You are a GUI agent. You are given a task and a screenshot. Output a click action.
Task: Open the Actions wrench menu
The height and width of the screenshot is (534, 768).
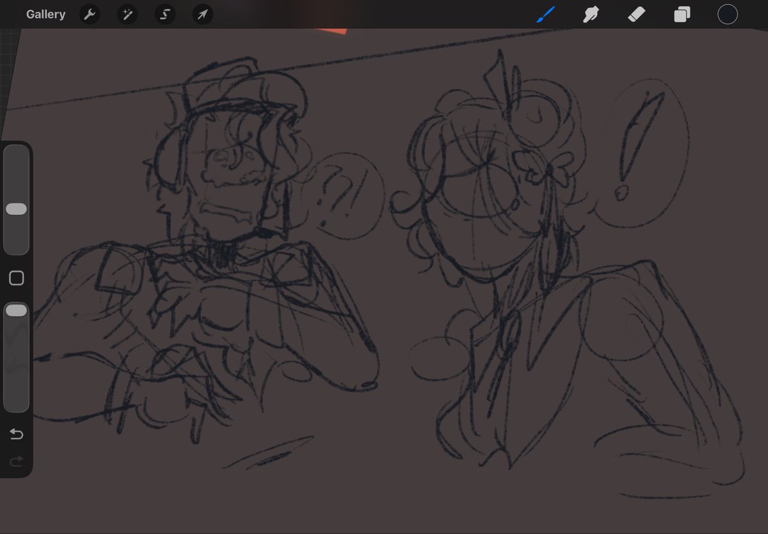pyautogui.click(x=90, y=14)
